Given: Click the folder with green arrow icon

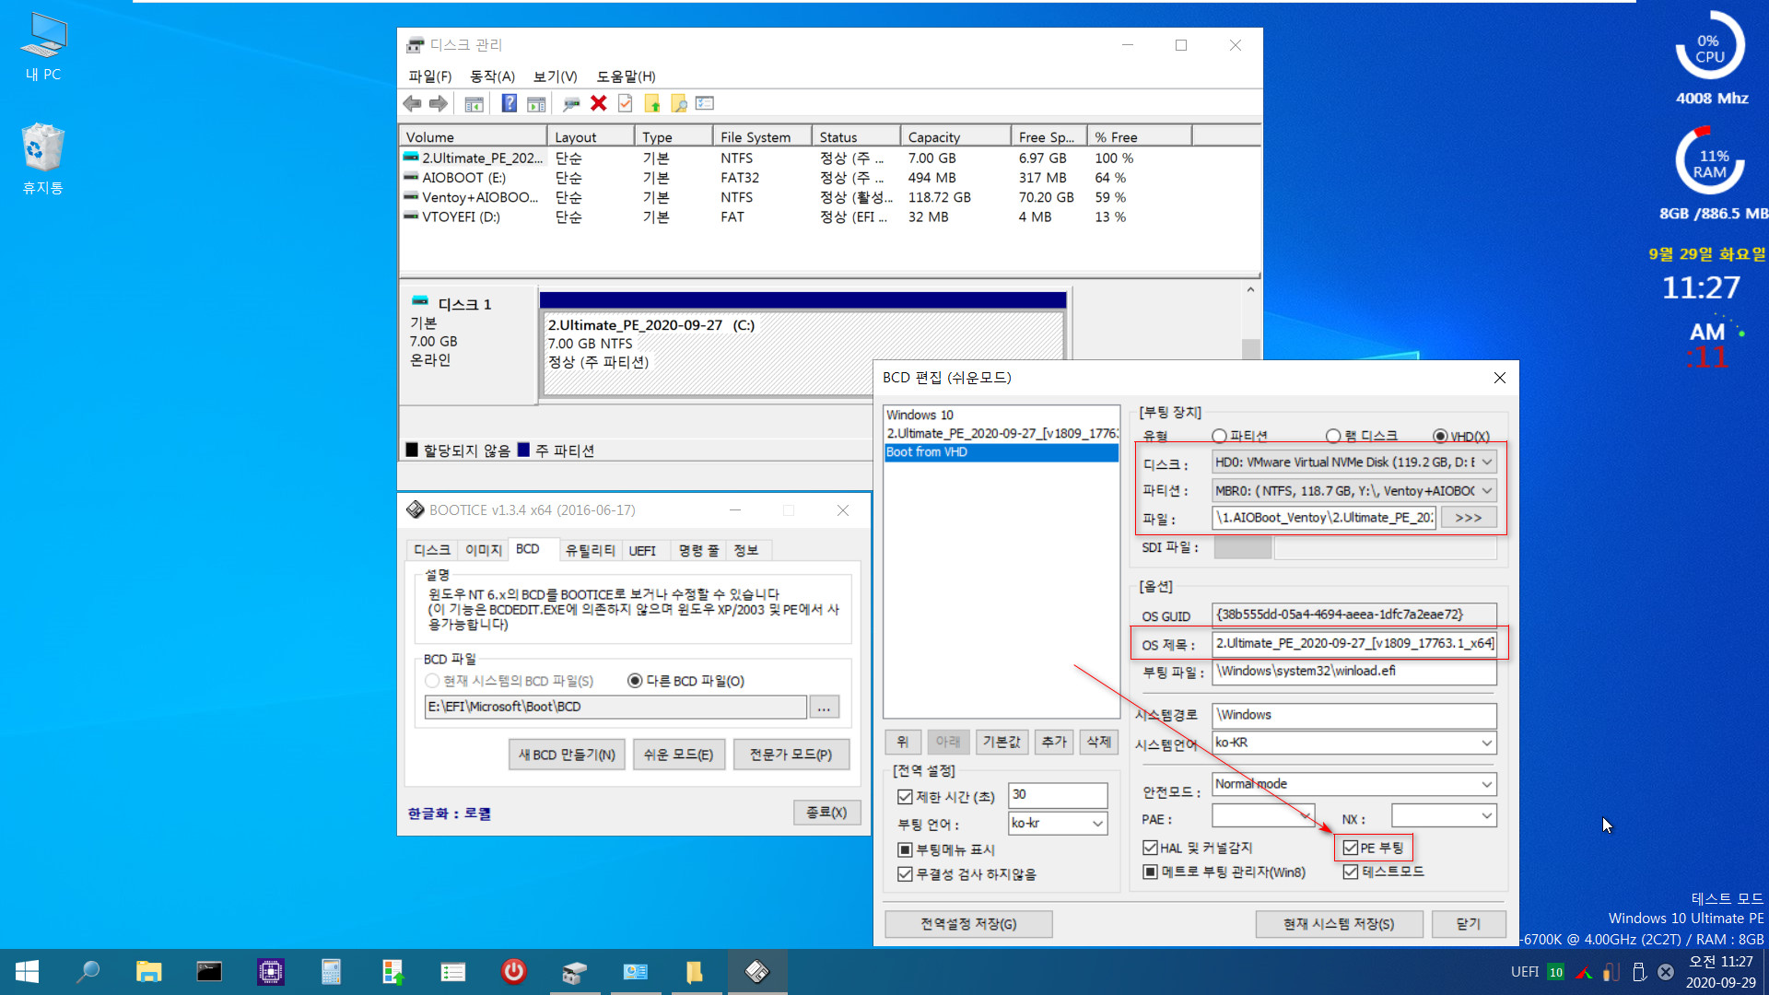Looking at the screenshot, I should [x=652, y=103].
